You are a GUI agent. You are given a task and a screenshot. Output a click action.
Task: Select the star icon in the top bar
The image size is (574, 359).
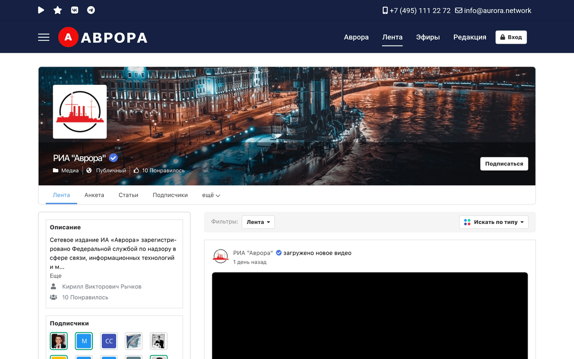[x=57, y=10]
